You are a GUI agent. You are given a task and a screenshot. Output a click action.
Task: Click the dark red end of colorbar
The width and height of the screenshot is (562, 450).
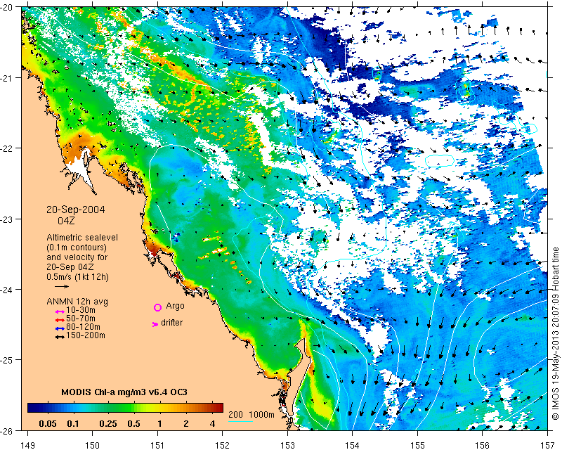point(219,408)
